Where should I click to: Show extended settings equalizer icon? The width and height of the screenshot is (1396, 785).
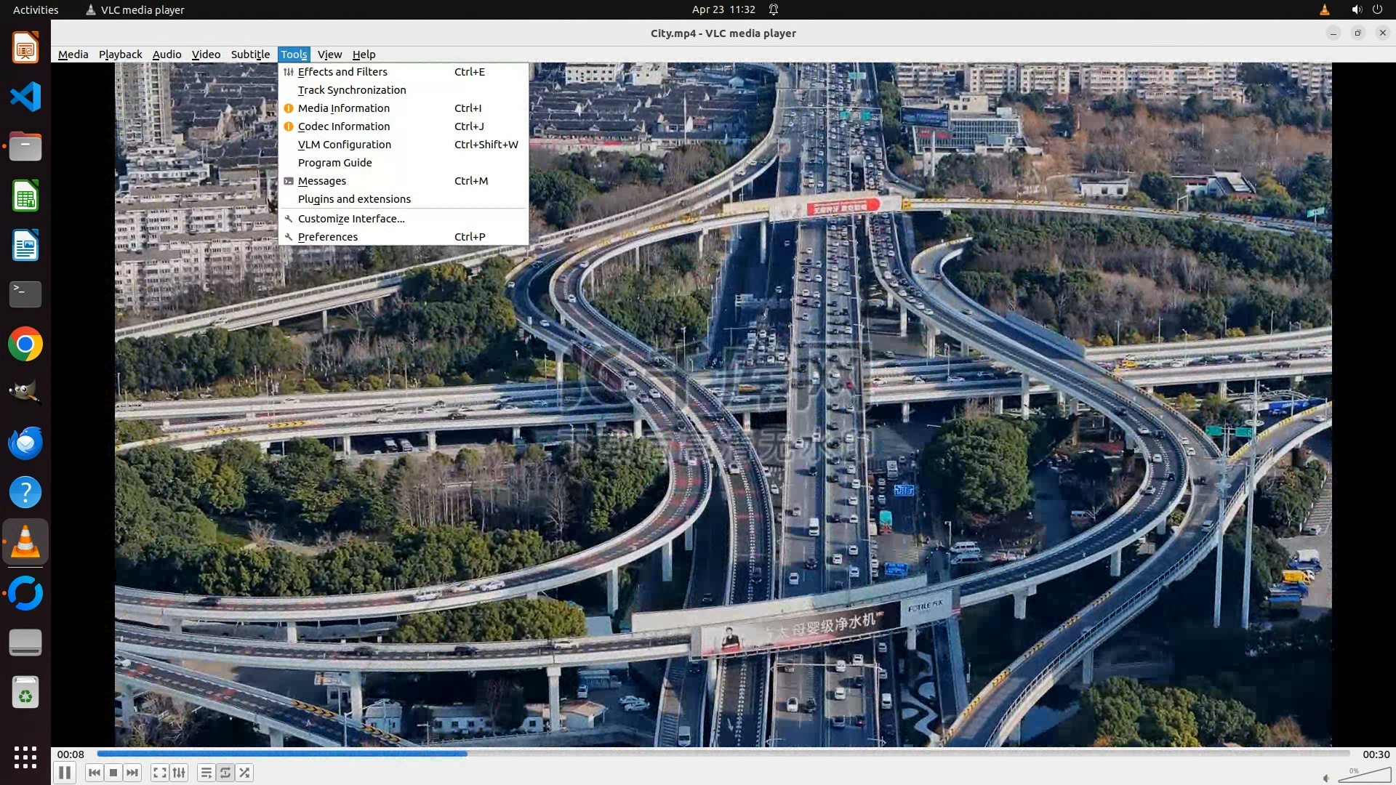[179, 773]
